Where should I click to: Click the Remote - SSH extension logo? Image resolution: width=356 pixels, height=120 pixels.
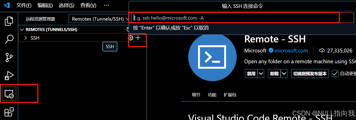pos(212,57)
